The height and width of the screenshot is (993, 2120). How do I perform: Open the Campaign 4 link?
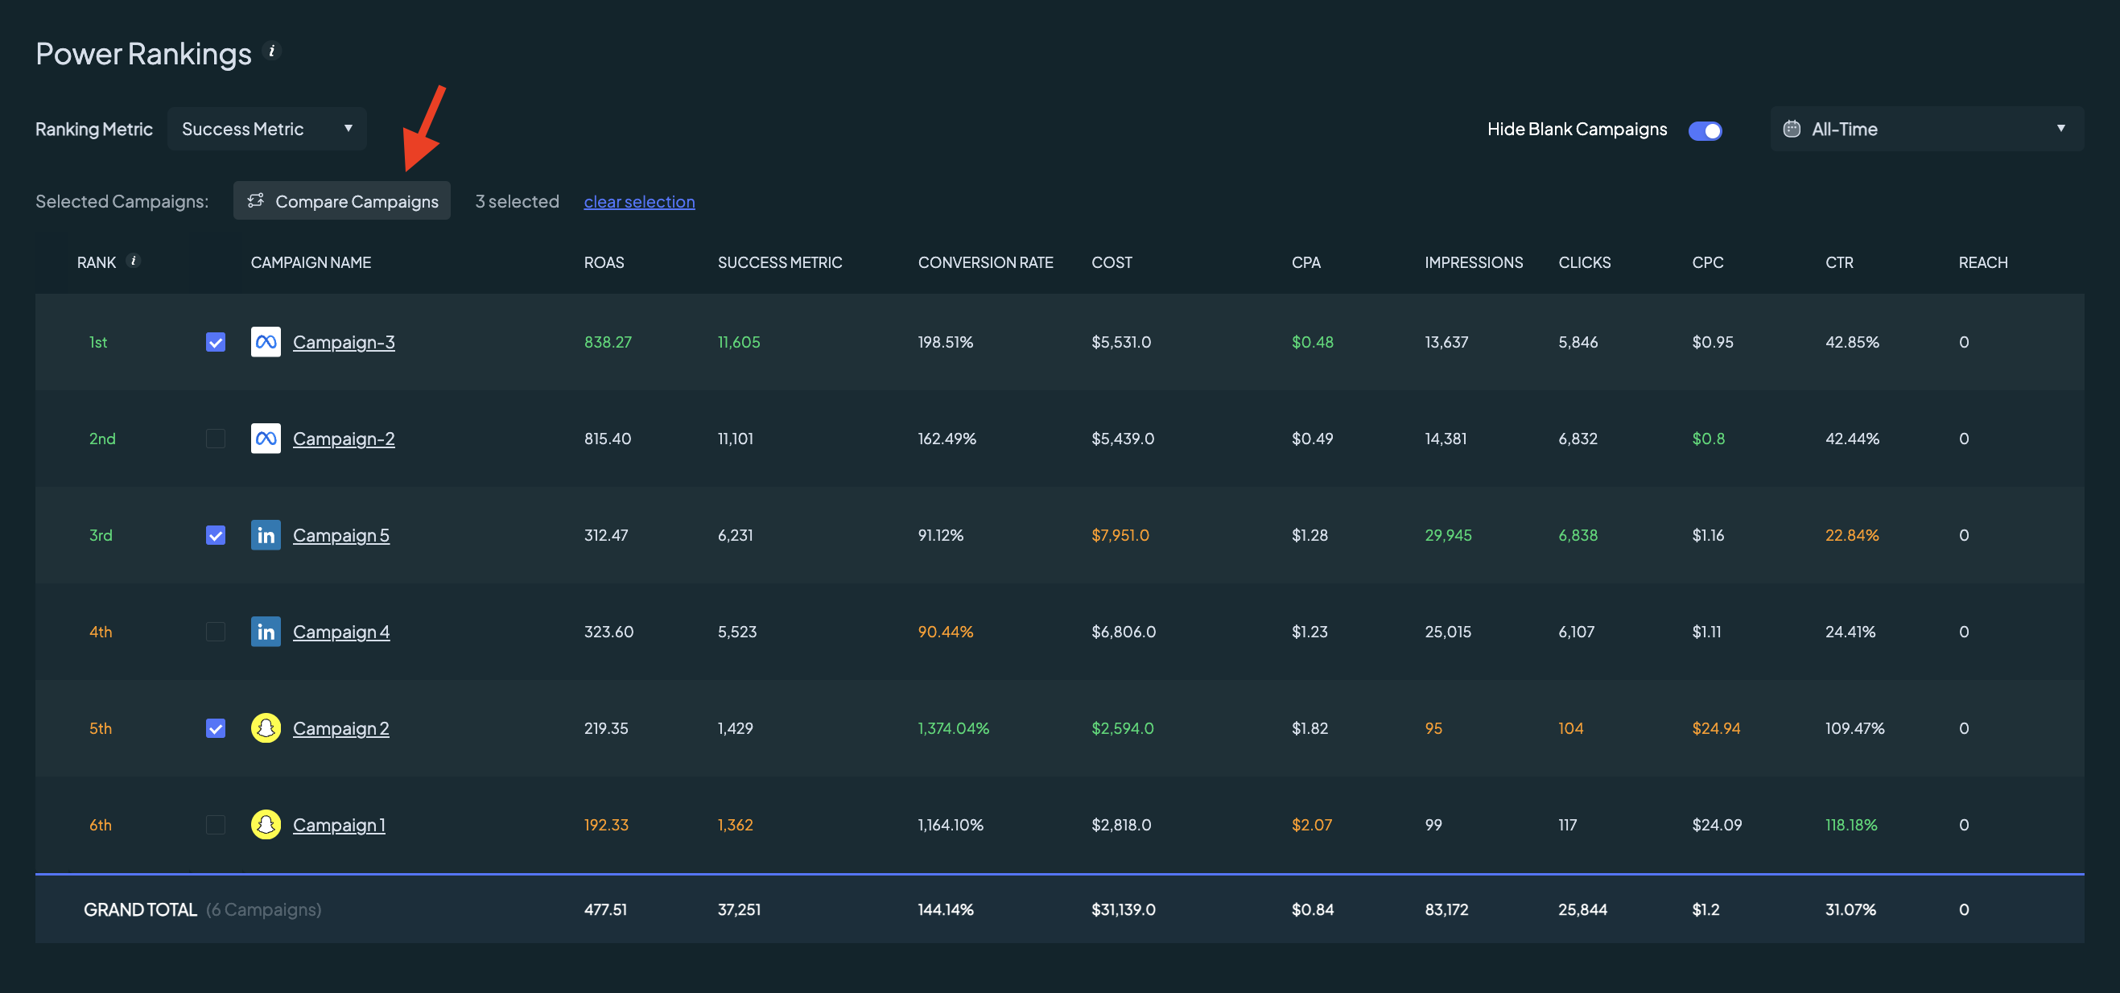coord(341,632)
